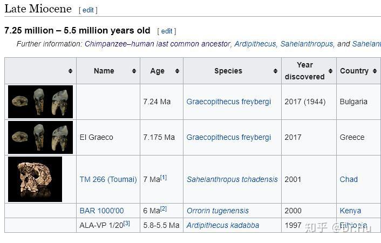Open the TM 266 (Toumai) link

108,179
